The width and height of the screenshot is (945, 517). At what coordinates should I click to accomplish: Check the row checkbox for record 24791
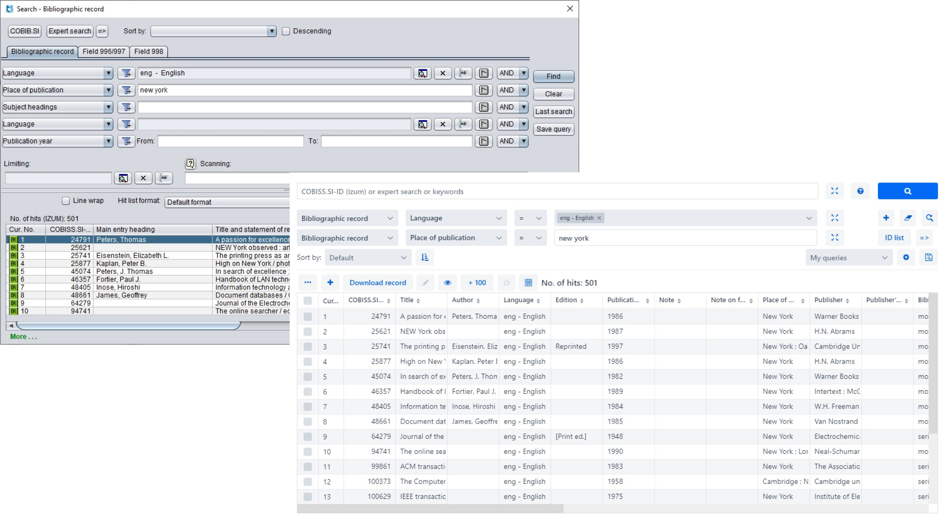(307, 317)
